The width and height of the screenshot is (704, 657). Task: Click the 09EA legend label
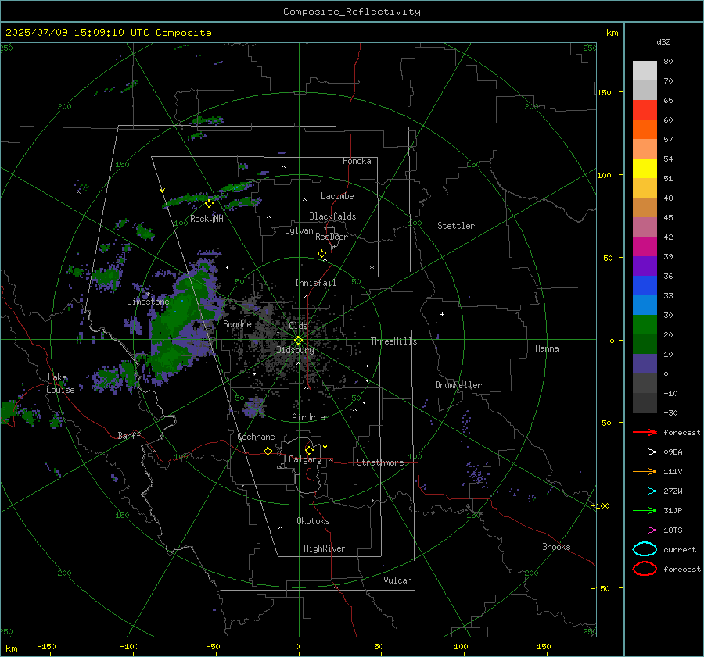673,452
